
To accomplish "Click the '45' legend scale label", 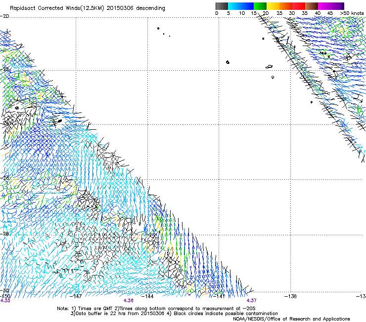I will 330,13.
